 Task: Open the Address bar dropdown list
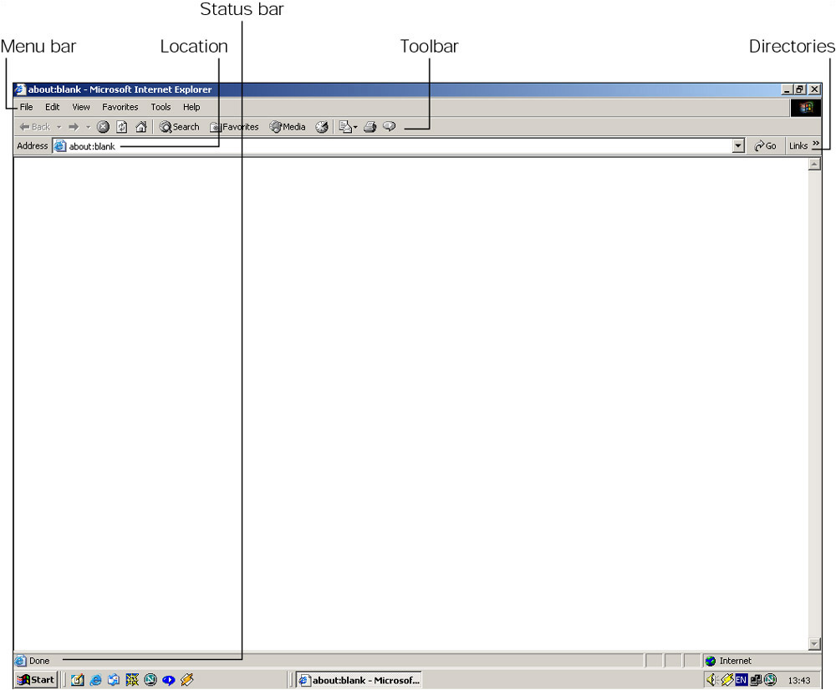(738, 146)
